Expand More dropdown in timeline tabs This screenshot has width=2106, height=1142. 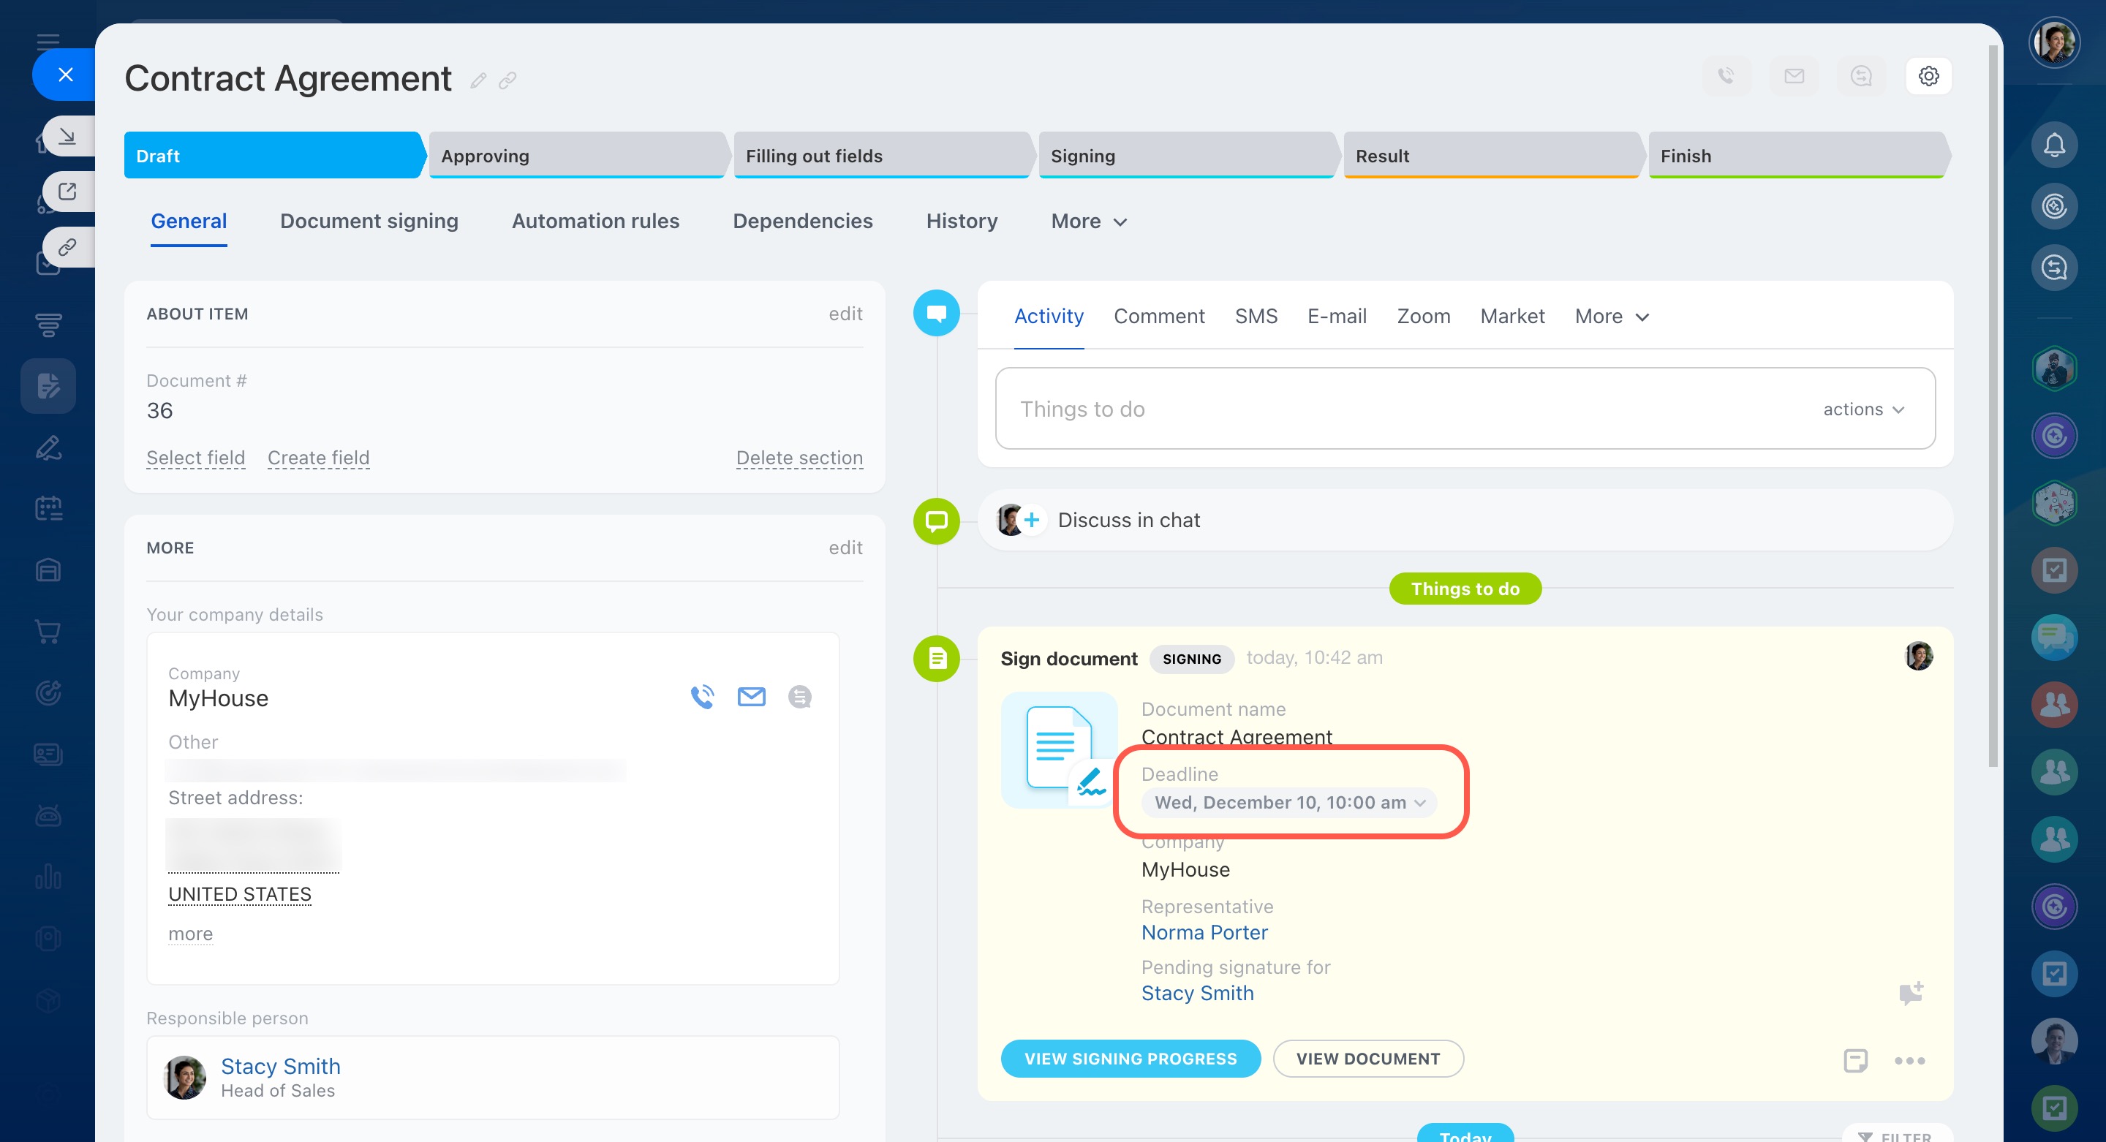[x=1612, y=317]
